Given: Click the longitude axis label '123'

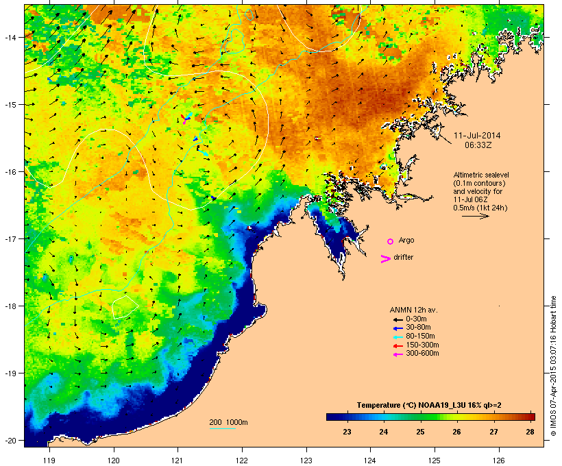Looking at the screenshot, I should pyautogui.click(x=306, y=461).
